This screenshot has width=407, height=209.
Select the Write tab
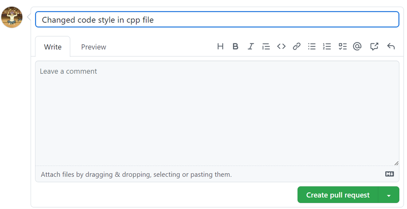click(53, 47)
